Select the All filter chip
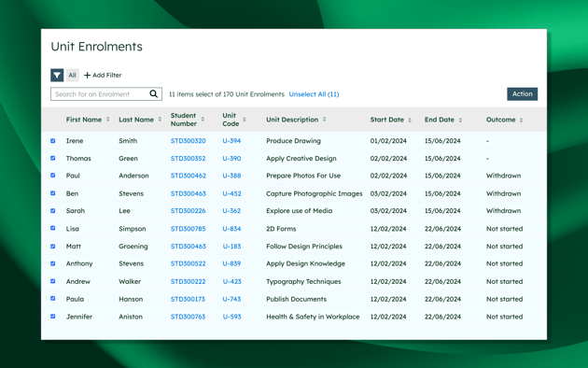This screenshot has width=588, height=368. [x=73, y=75]
